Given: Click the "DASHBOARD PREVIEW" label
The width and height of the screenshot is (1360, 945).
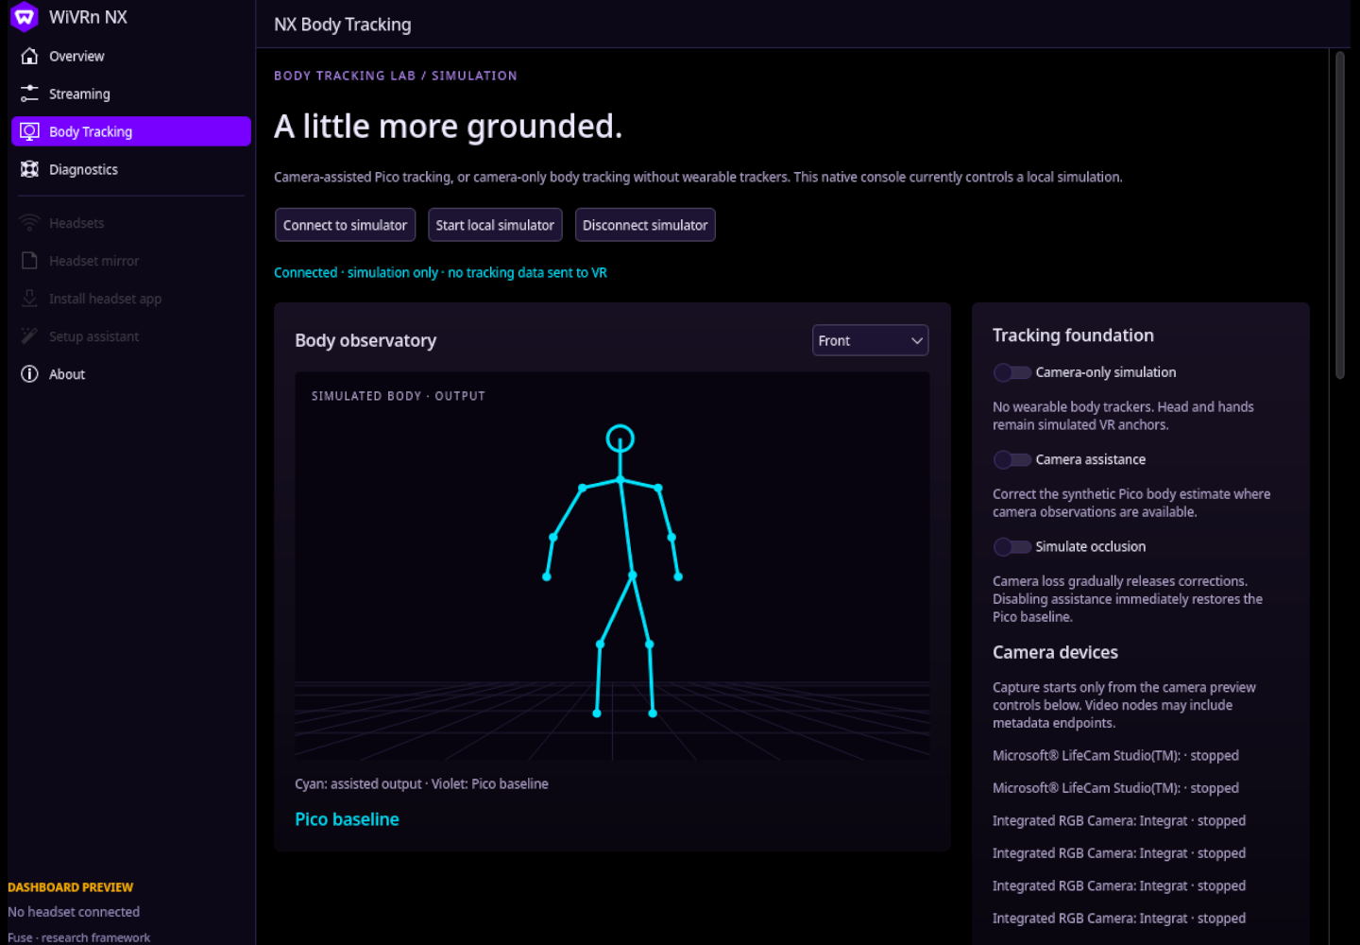Looking at the screenshot, I should point(71,887).
